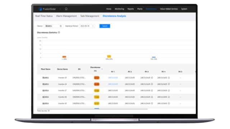This screenshot has width=230, height=129.
Task: Click info icon beside Inverter-29 PV 3 value
Action: tap(152, 78)
